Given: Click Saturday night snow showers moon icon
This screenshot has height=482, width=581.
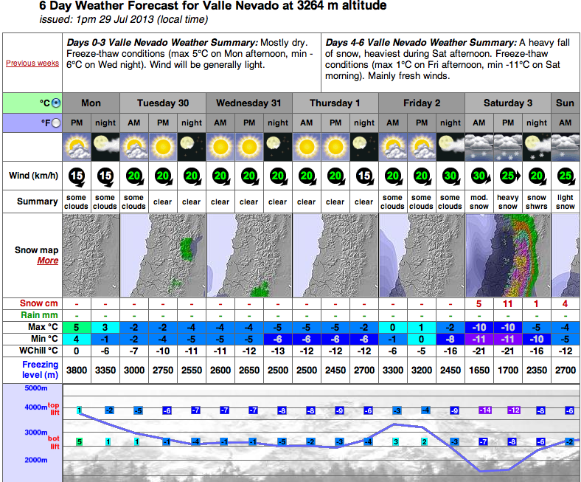Looking at the screenshot, I should tap(537, 147).
